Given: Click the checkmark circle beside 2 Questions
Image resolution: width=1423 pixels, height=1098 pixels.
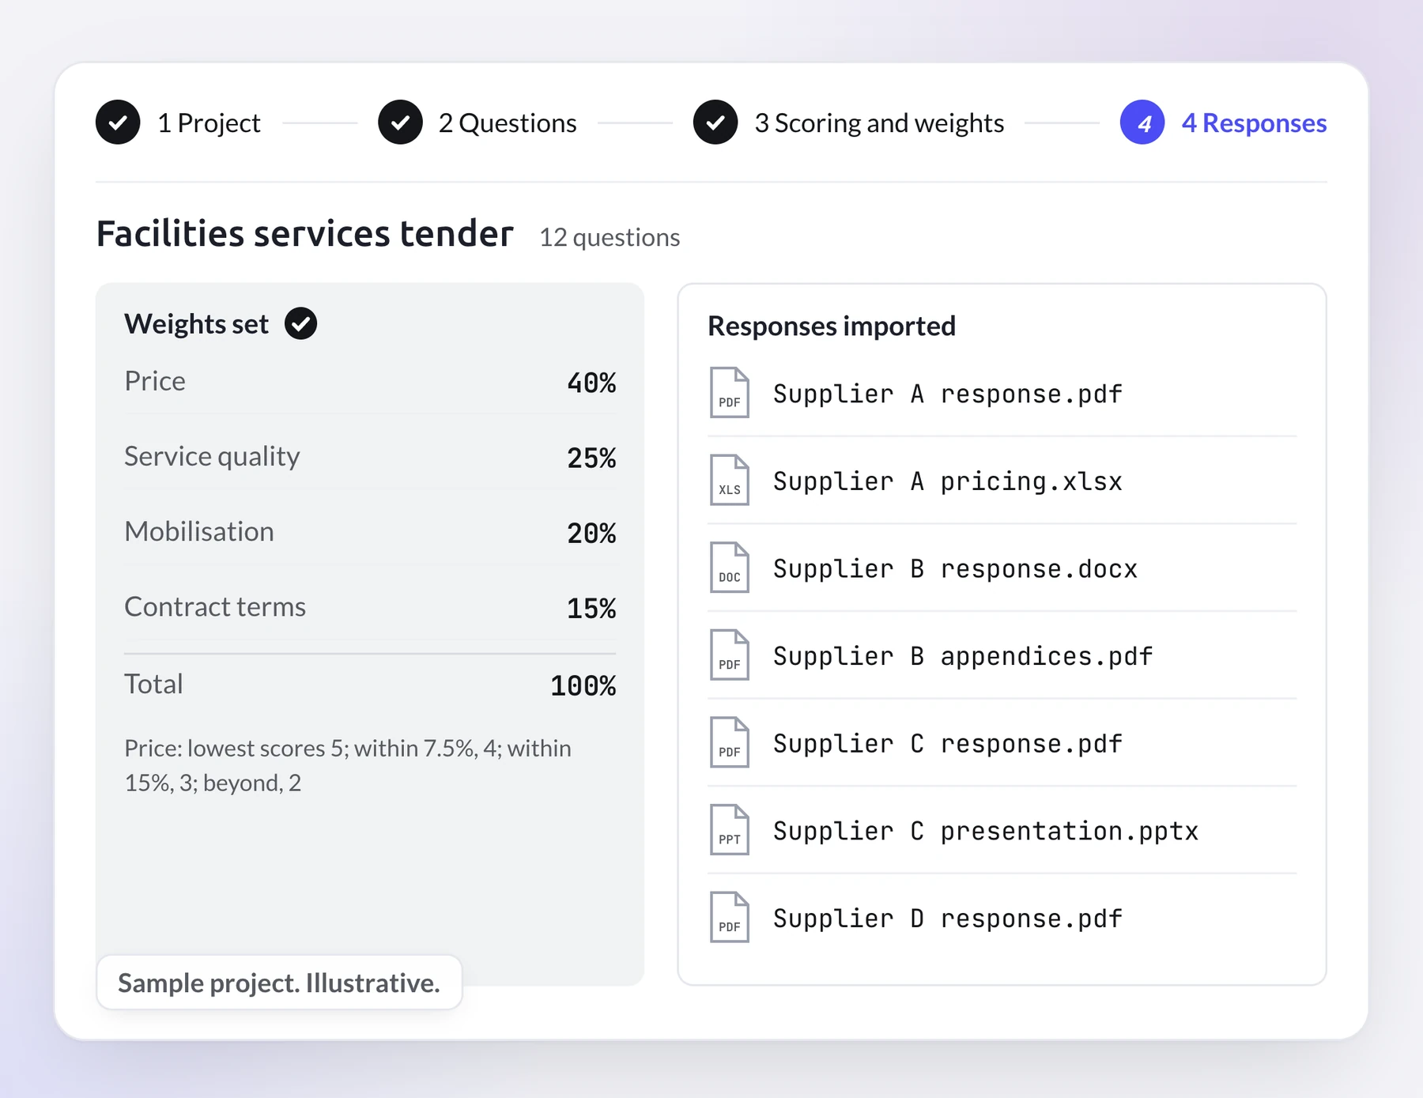Looking at the screenshot, I should 400,123.
